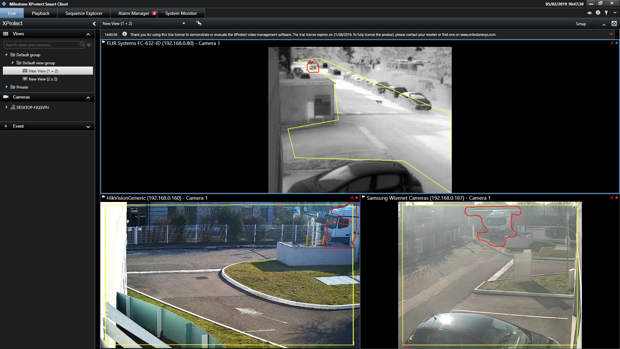The image size is (620, 349).
Task: Open the Sequence Explorer tab
Action: 84,13
